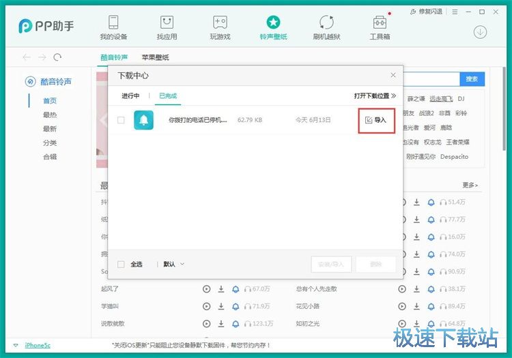This screenshot has height=358, width=512.
Task: Select 分类 in sidebar
Action: pos(50,143)
